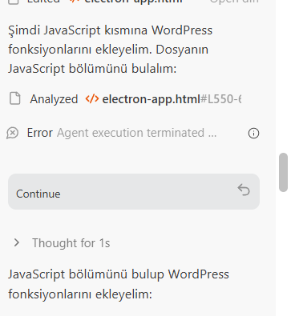Viewport: 291px width, 316px height.
Task: Expand the 'Thought for 1s' chevron
Action: [x=17, y=242]
